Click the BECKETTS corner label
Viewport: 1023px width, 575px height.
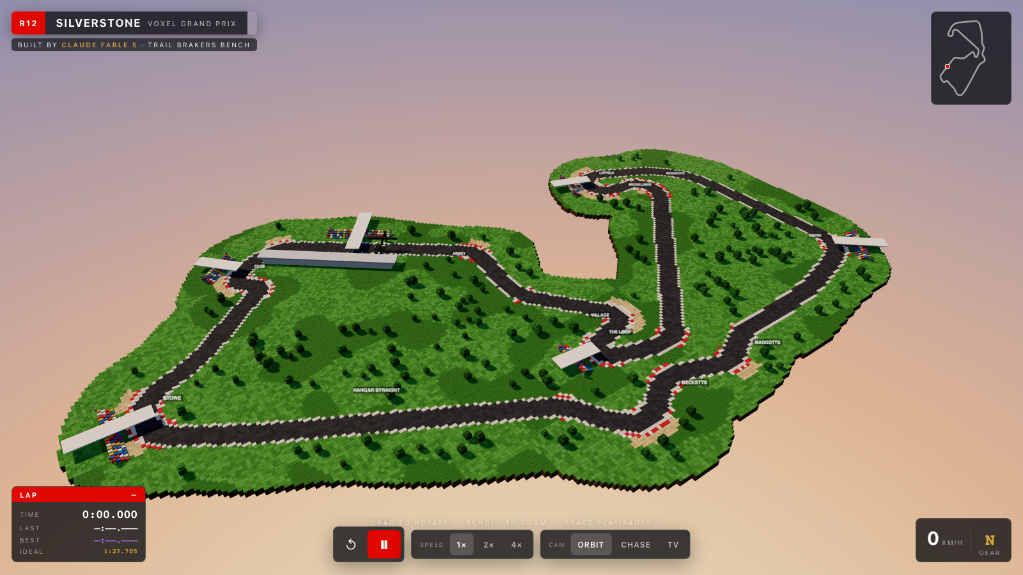[694, 382]
